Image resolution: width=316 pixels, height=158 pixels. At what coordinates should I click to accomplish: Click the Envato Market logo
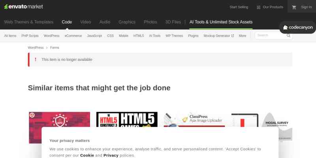(x=24, y=7)
